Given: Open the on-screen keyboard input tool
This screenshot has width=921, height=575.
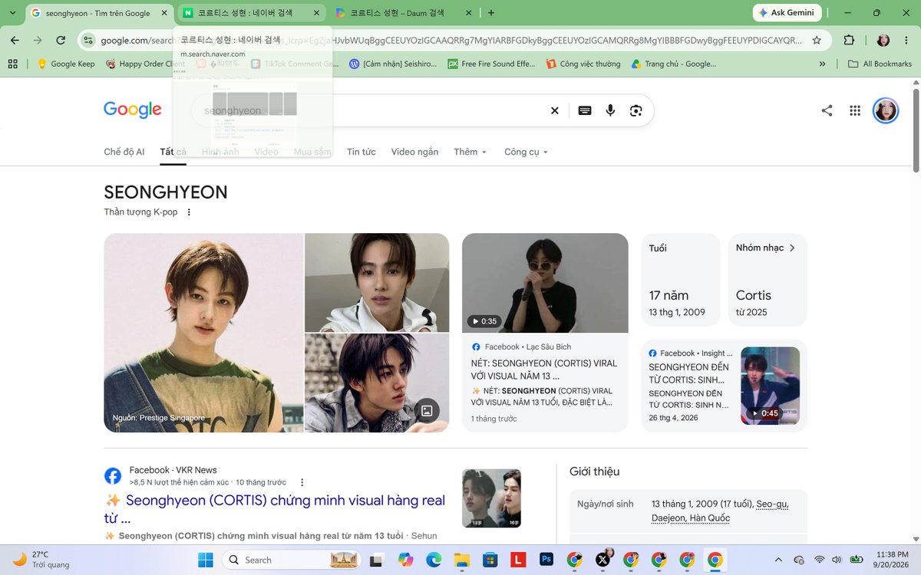Looking at the screenshot, I should (585, 110).
